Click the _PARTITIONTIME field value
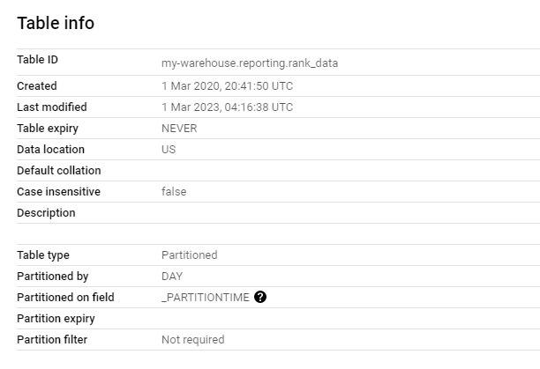This screenshot has width=540, height=369. point(206,297)
